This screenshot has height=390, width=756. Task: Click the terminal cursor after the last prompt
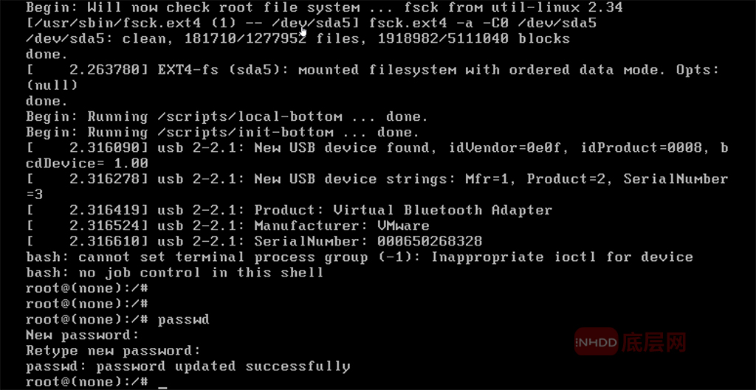[162, 383]
